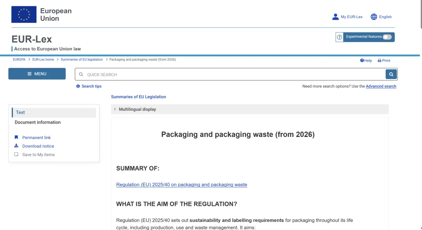This screenshot has width=422, height=230.
Task: Click the Help link text
Action: pyautogui.click(x=368, y=61)
